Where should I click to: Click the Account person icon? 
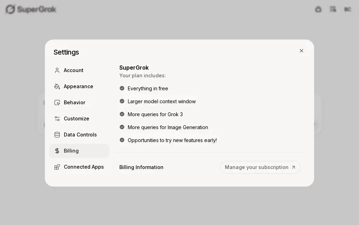pos(57,70)
